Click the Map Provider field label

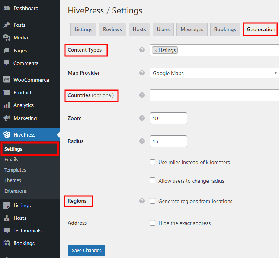(84, 73)
